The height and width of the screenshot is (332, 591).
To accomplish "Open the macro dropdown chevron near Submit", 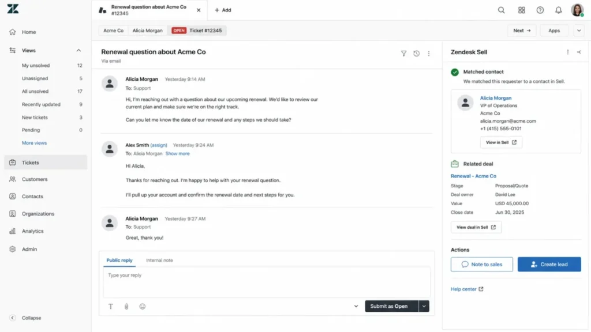I will point(356,307).
